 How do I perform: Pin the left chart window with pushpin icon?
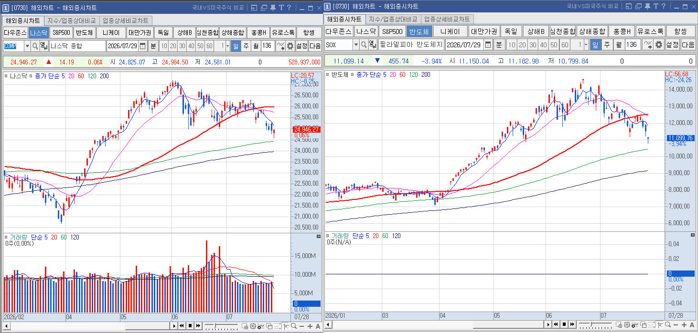click(272, 8)
